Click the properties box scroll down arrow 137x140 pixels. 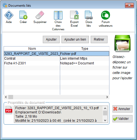click(105, 120)
